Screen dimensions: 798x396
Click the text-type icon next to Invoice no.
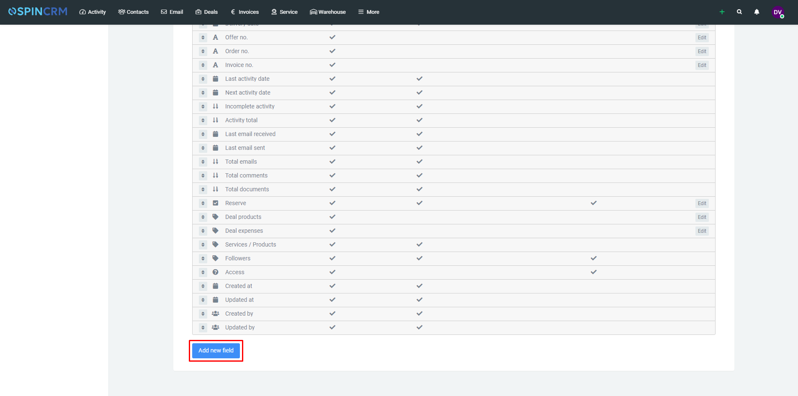pyautogui.click(x=216, y=65)
